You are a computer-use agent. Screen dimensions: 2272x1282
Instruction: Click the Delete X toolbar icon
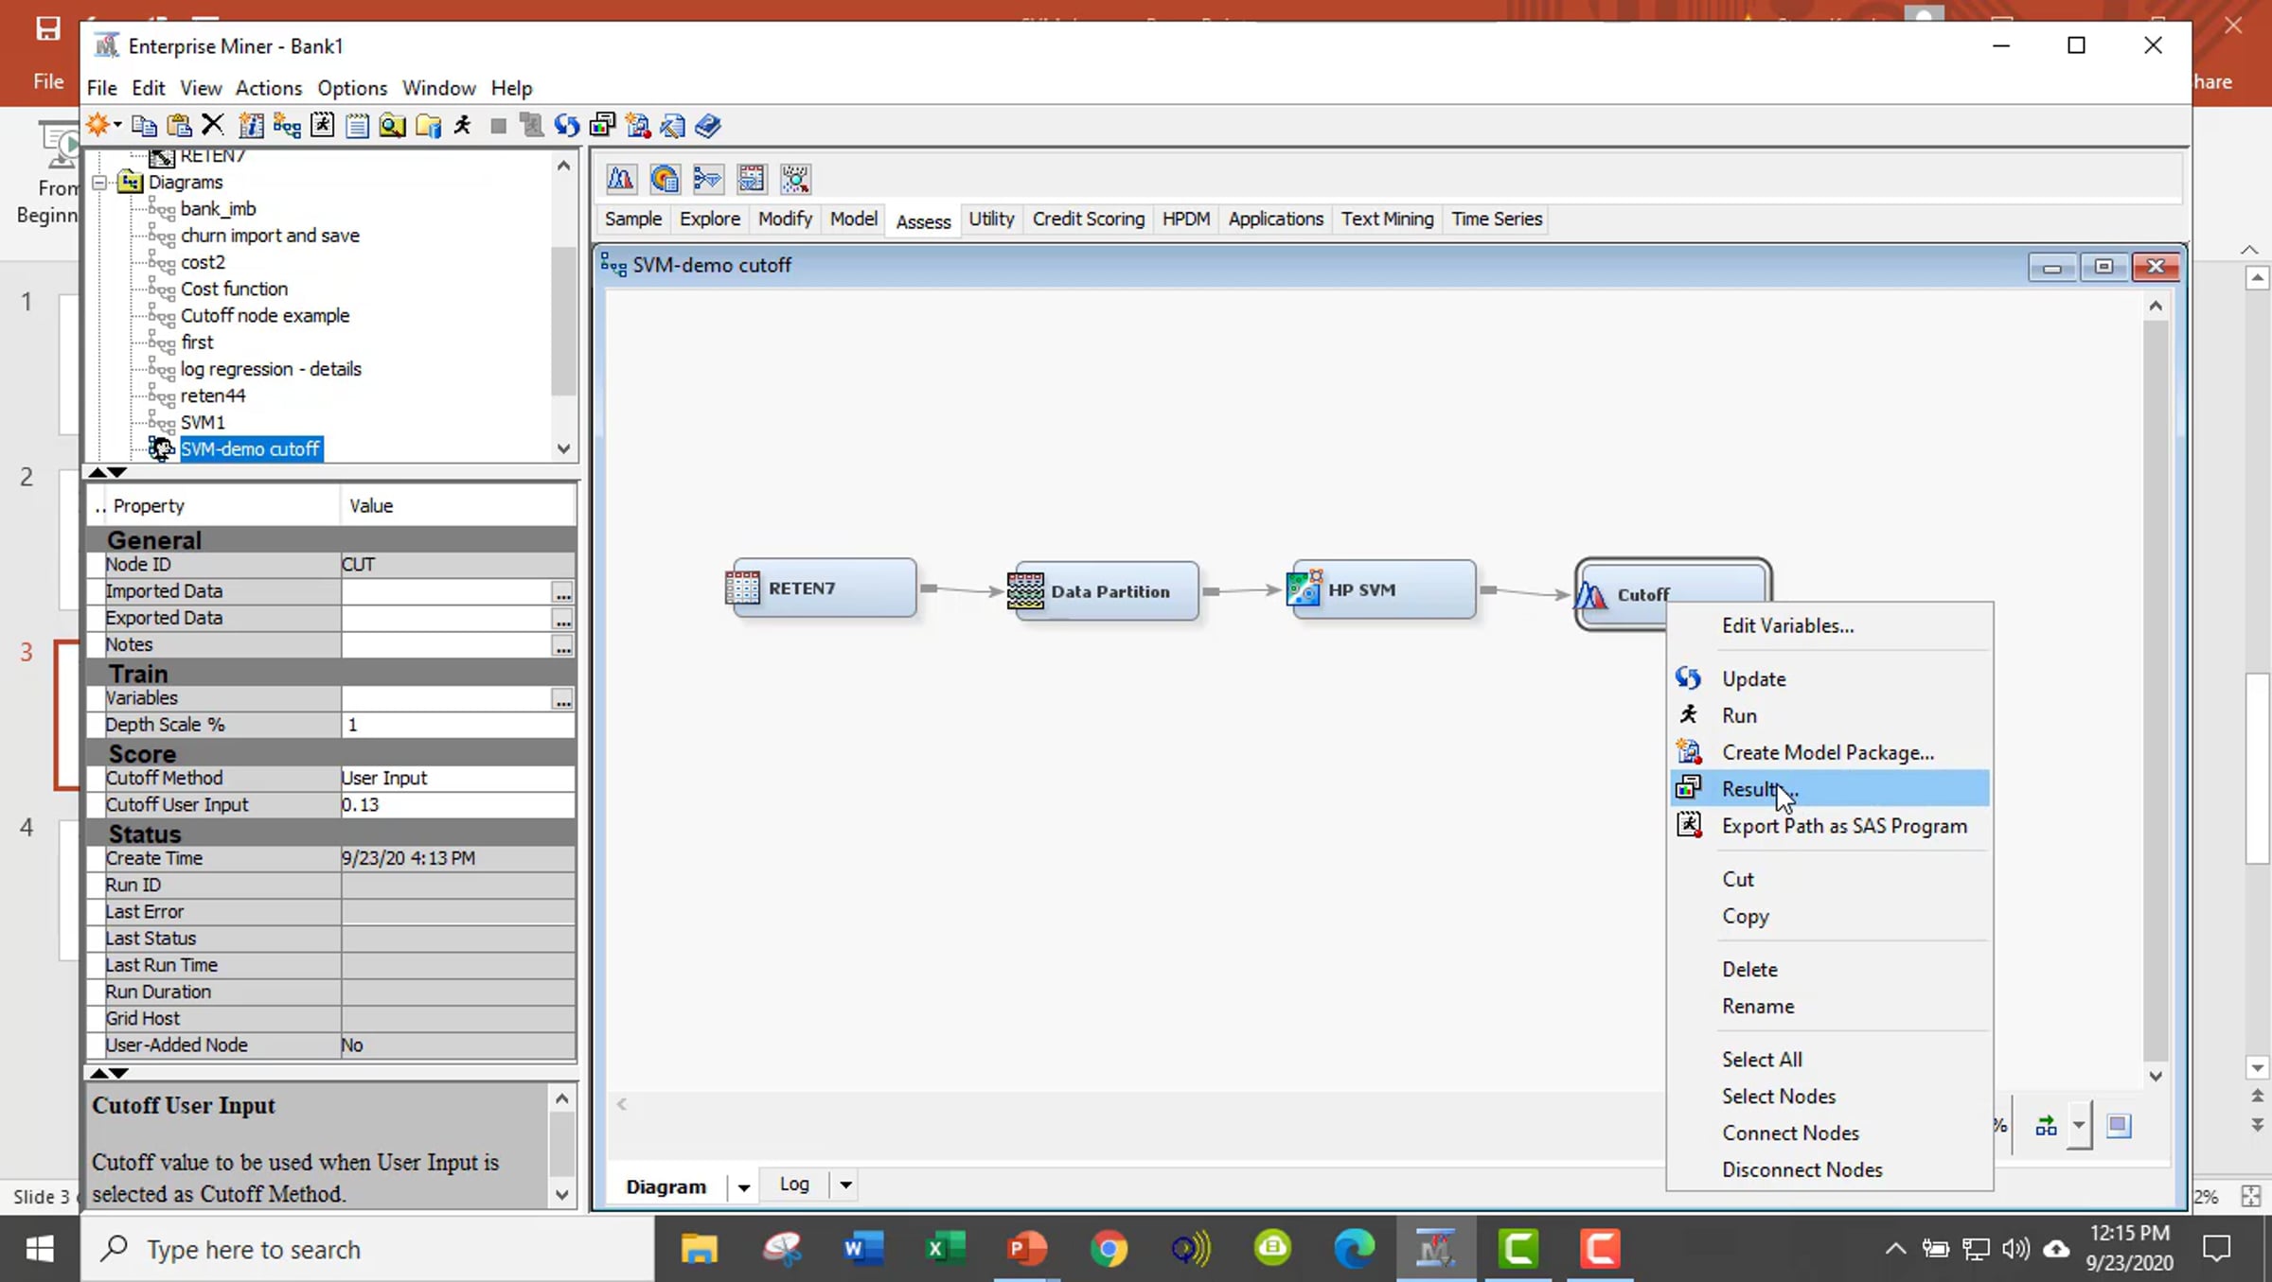point(213,125)
